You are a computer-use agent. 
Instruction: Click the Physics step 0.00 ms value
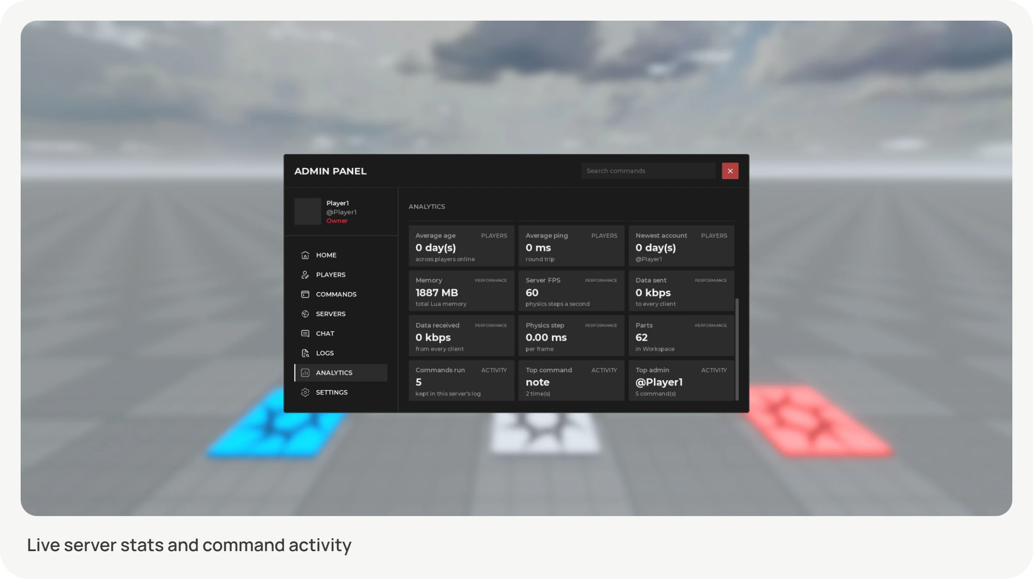[546, 337]
